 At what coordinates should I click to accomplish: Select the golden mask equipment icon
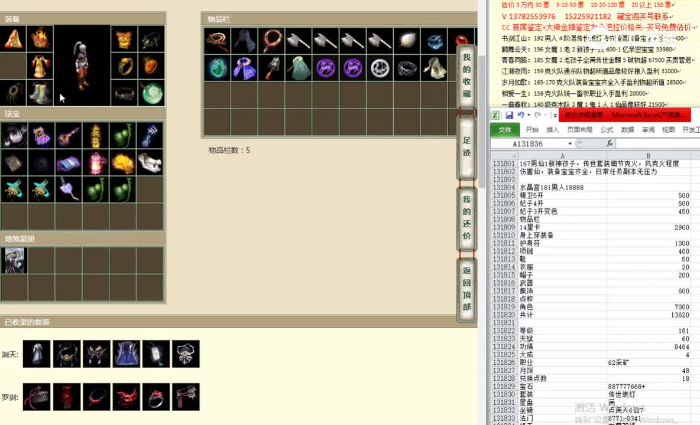pos(124,38)
